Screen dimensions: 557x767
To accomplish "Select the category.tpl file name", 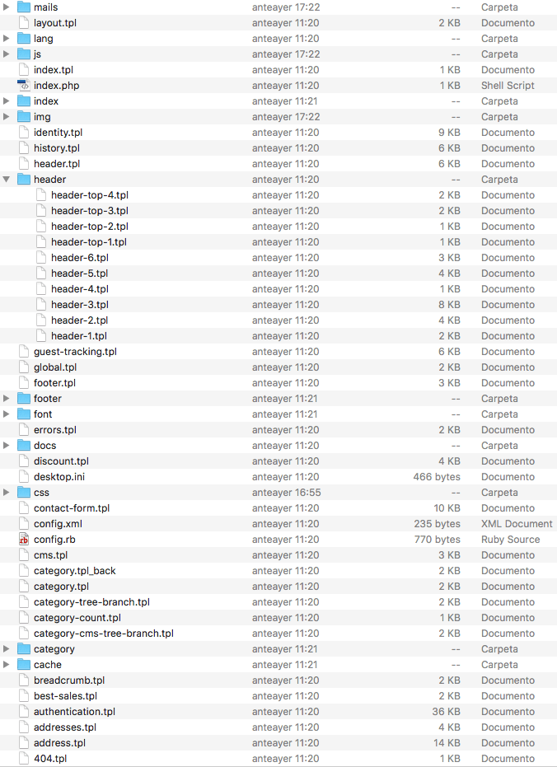I will click(61, 587).
